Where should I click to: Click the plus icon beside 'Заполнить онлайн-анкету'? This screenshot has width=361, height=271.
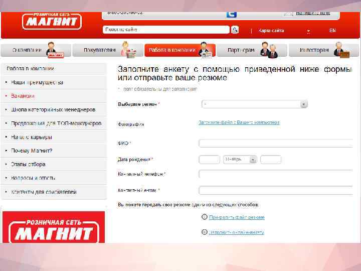(x=205, y=232)
